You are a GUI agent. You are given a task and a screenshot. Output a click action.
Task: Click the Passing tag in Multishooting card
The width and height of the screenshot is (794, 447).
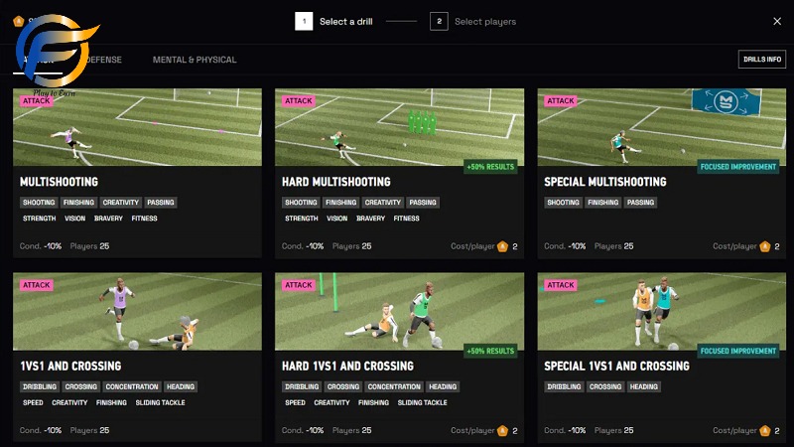[161, 203]
